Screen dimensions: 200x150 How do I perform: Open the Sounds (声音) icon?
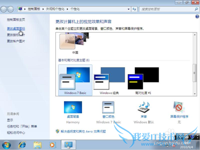(x=144, y=107)
